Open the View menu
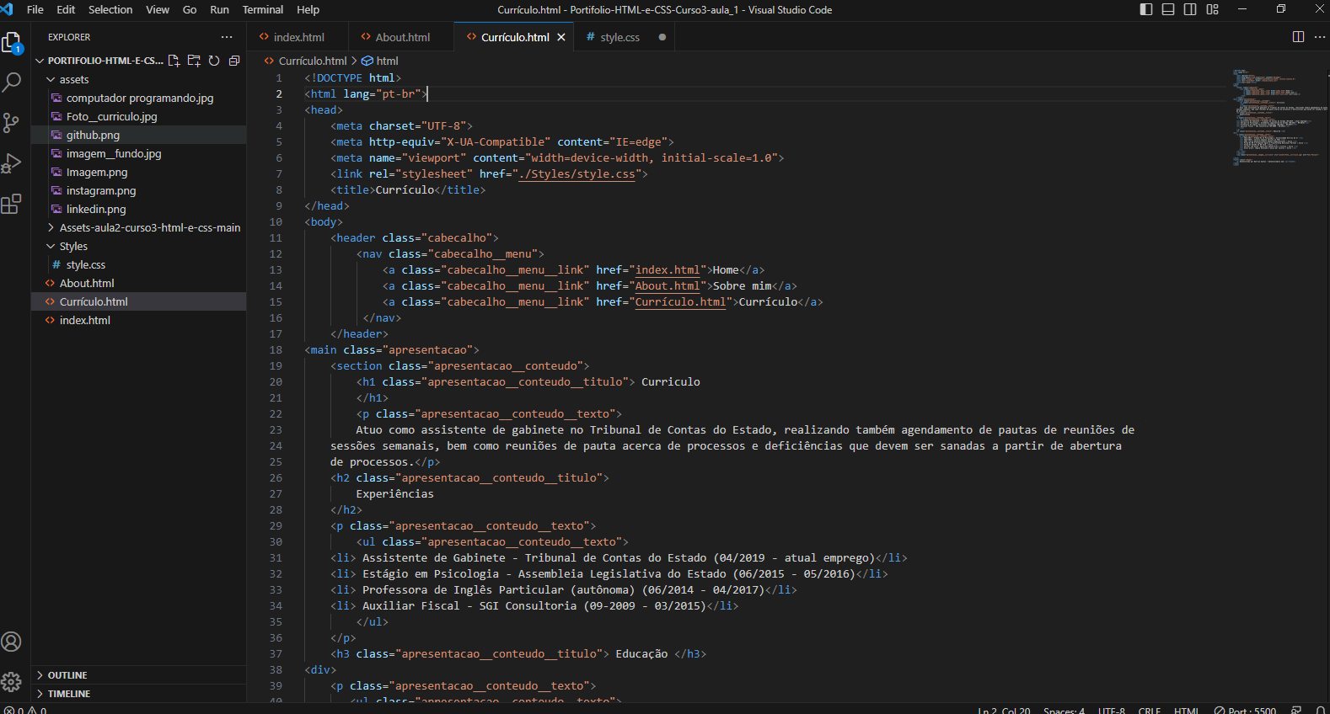The height and width of the screenshot is (714, 1330). tap(158, 9)
